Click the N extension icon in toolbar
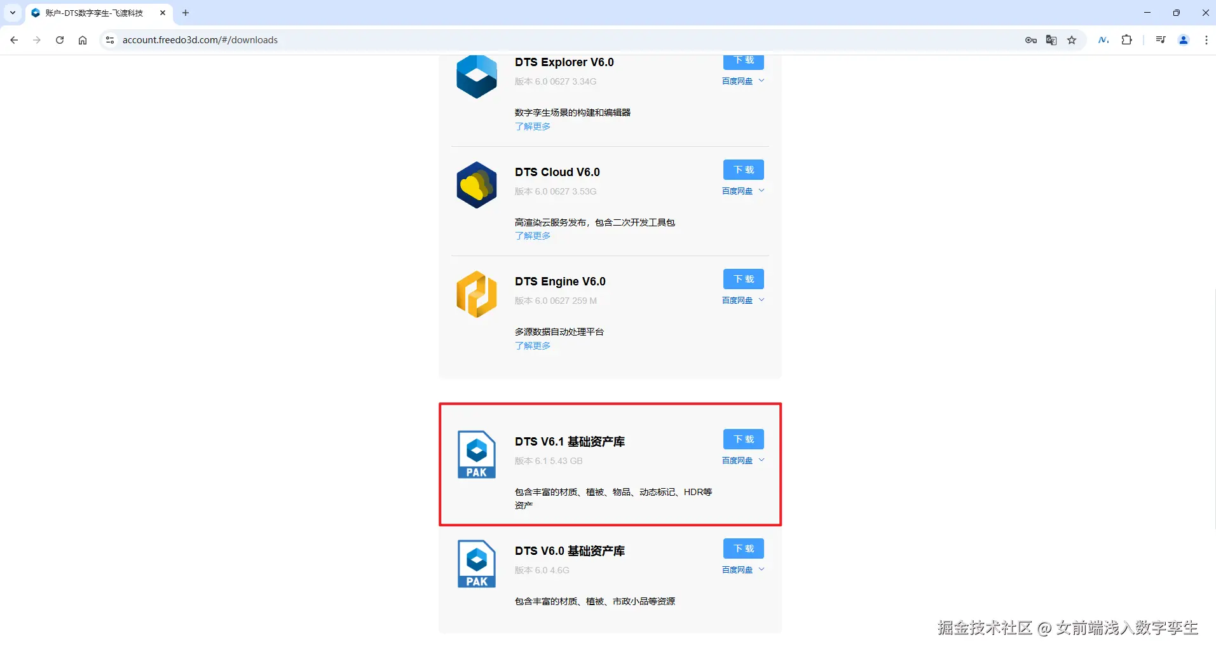Viewport: 1216px width, 654px height. [x=1103, y=40]
